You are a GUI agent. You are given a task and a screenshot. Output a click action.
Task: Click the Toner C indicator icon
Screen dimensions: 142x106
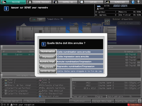pyautogui.click(x=6, y=82)
